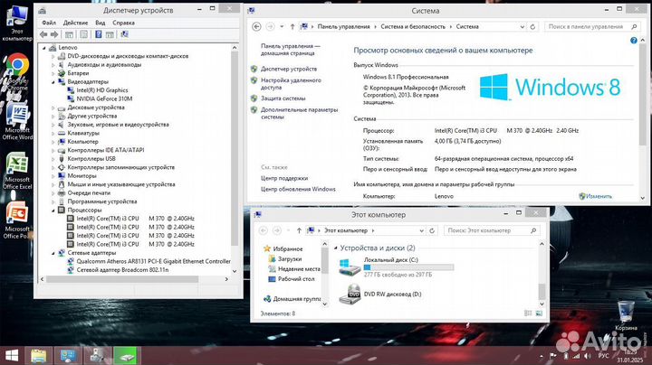
Task: Click the volume icon in system tray
Action: (x=587, y=356)
